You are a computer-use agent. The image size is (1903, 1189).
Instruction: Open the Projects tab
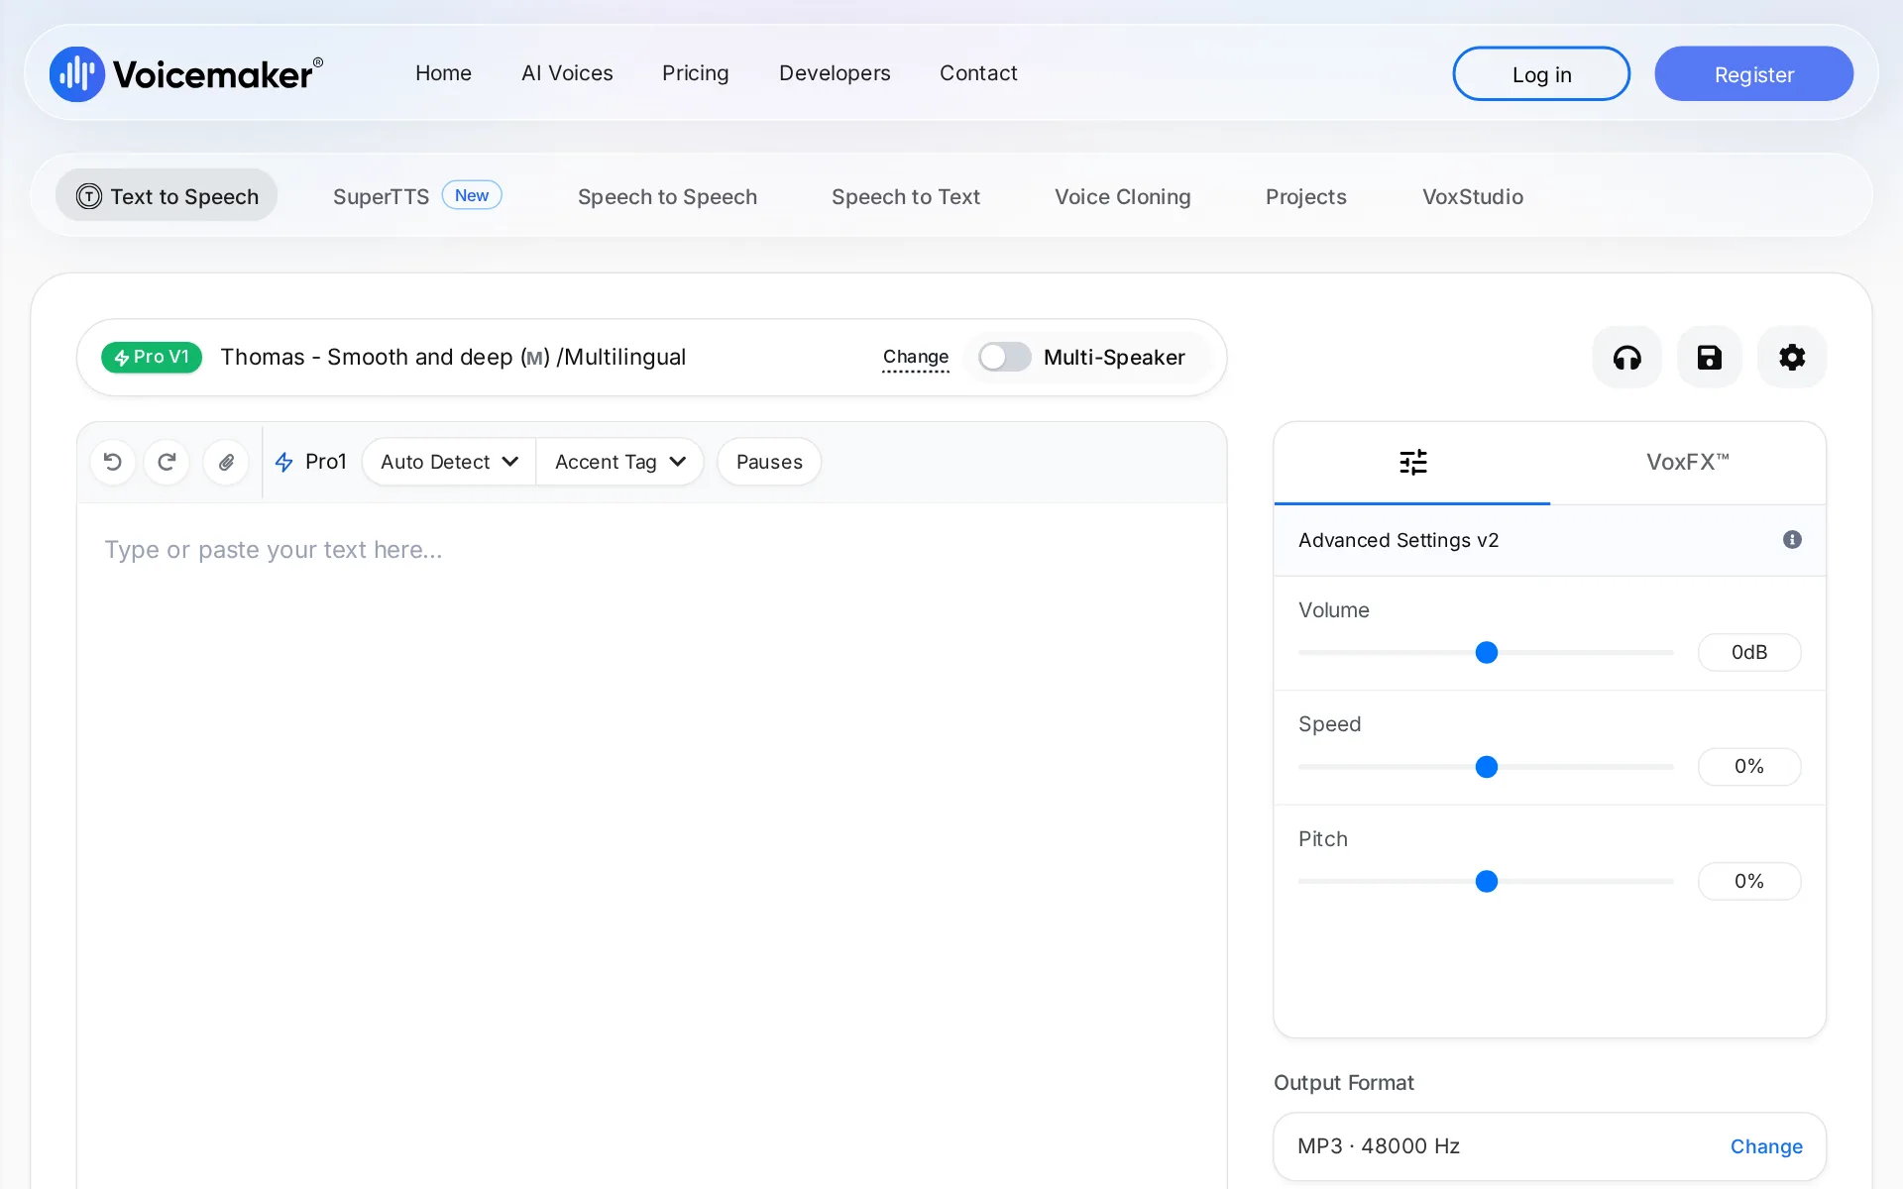(x=1305, y=196)
